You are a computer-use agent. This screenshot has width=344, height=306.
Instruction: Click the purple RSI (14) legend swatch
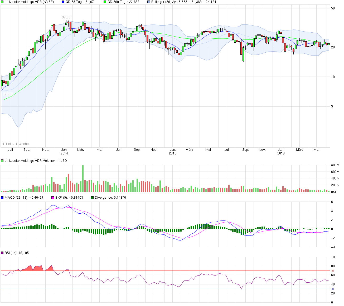click(x=2, y=253)
